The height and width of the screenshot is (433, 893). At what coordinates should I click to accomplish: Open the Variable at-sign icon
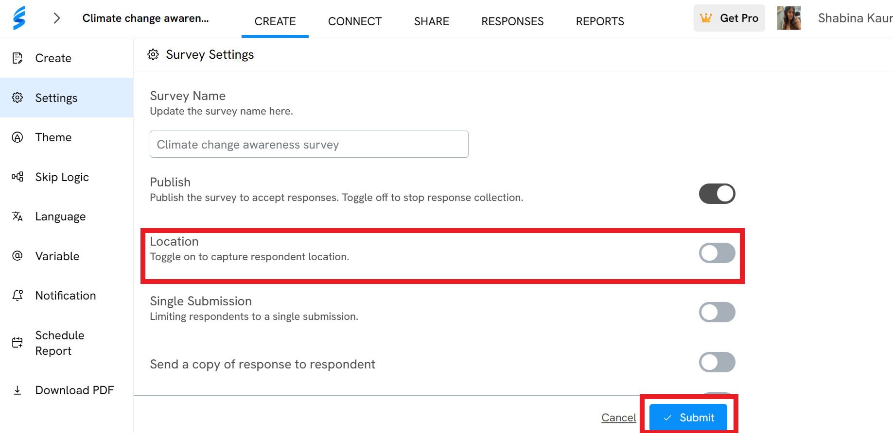click(18, 256)
